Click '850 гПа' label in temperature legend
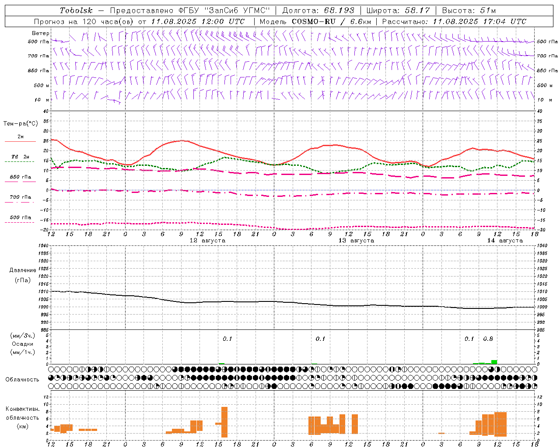The image size is (560, 448). click(21, 177)
